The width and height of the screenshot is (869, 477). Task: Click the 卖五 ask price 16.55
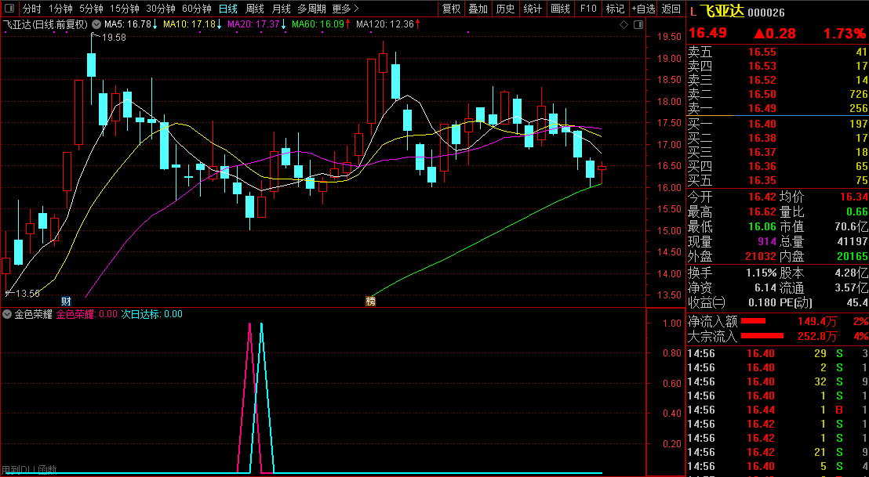pyautogui.click(x=762, y=52)
